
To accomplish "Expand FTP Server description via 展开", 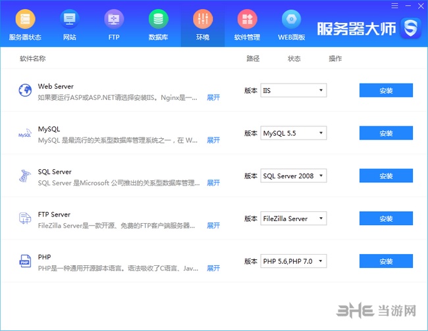I will 213,226.
